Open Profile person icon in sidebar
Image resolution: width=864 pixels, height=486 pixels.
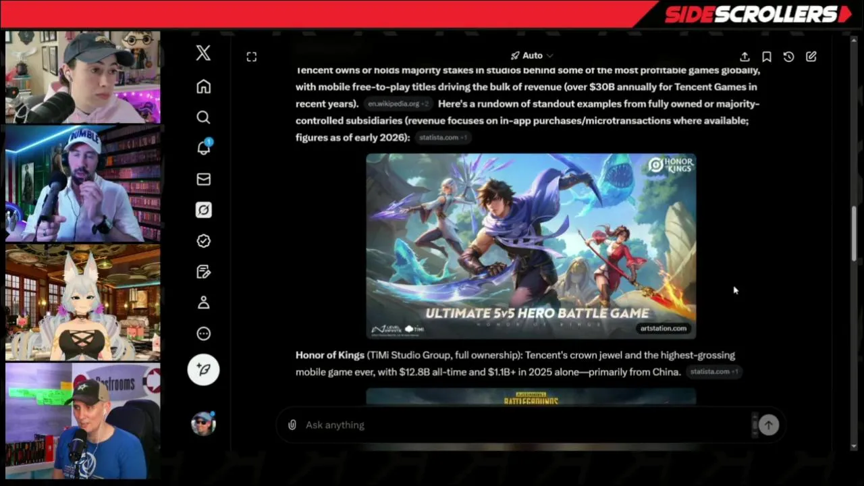(x=203, y=303)
